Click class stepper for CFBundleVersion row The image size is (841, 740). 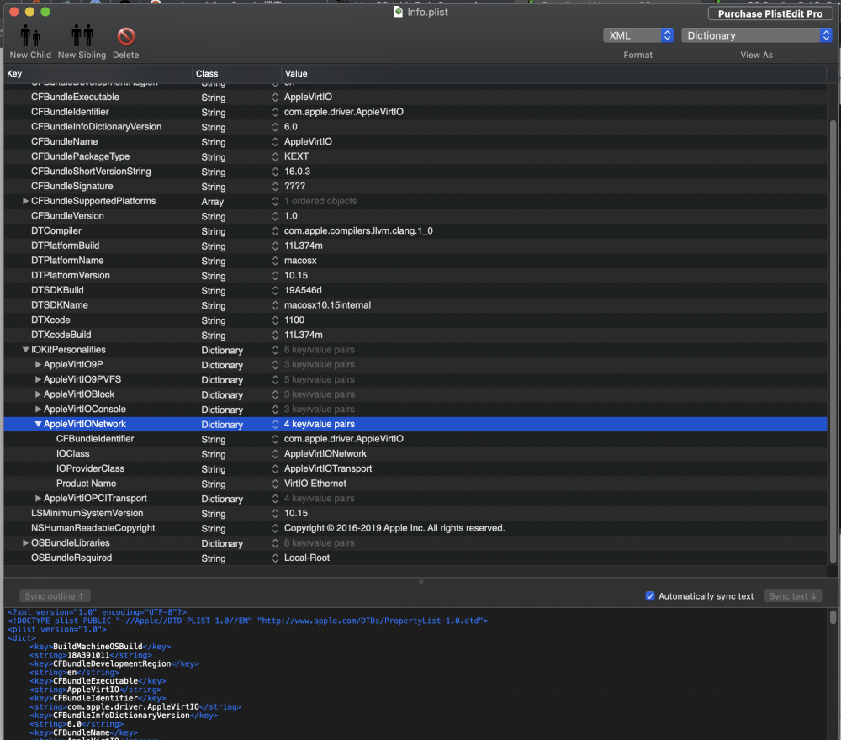point(275,216)
